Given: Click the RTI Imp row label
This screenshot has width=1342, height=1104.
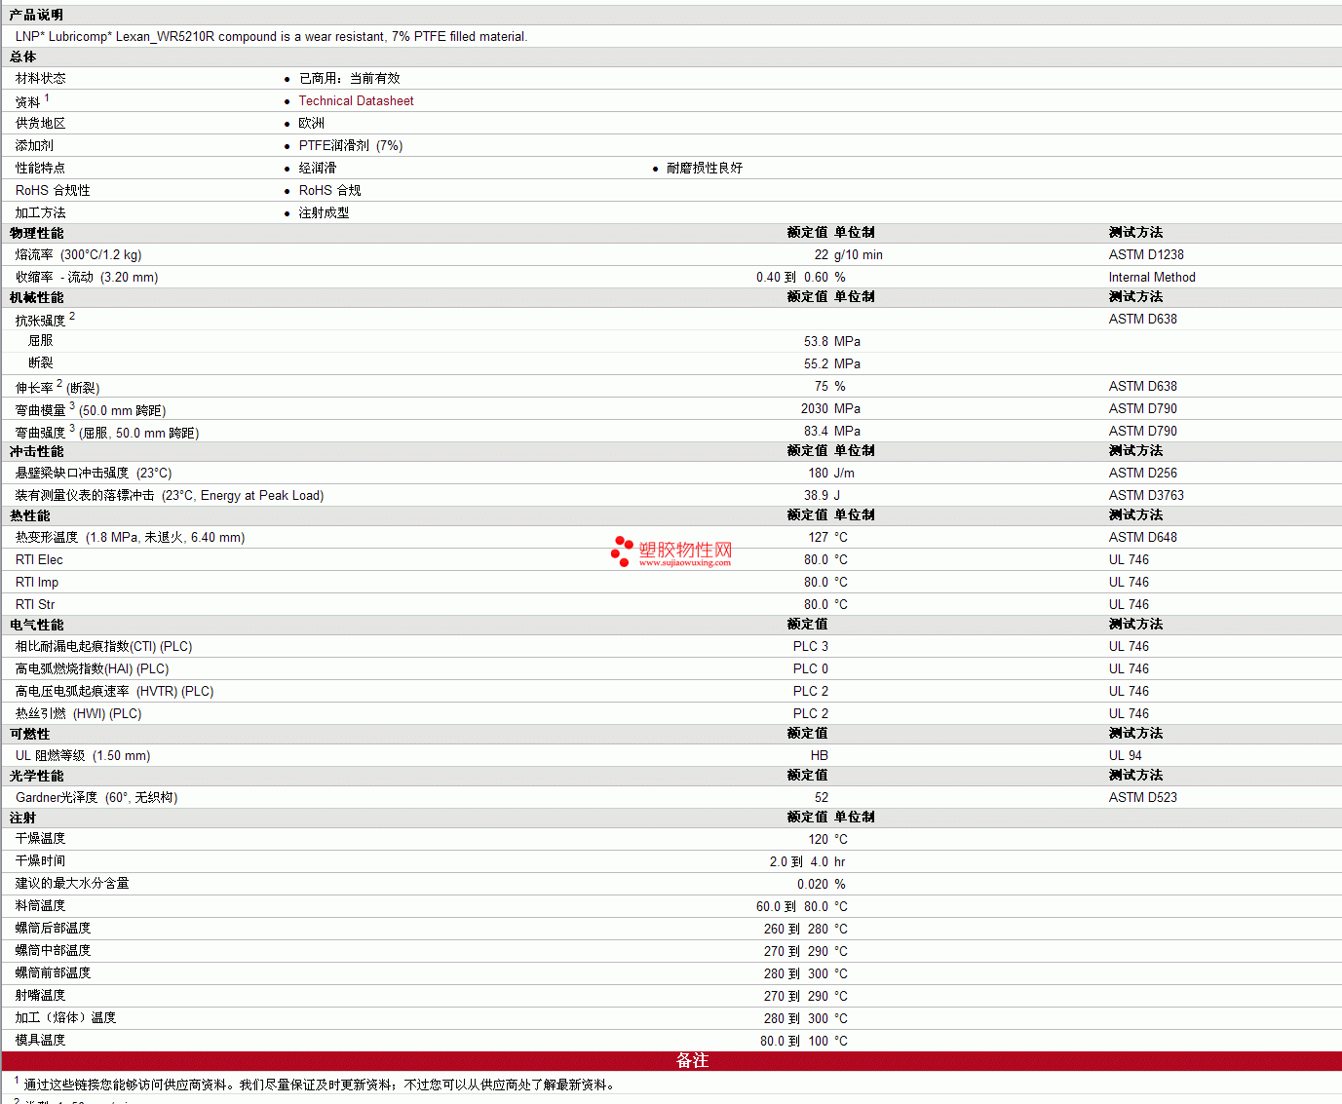Looking at the screenshot, I should point(37,582).
